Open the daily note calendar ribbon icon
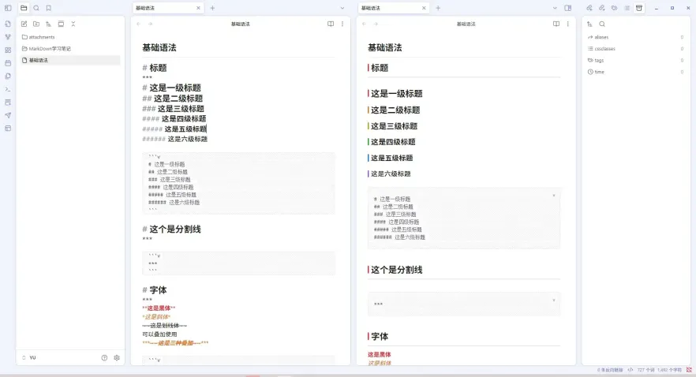Image resolution: width=696 pixels, height=377 pixels. click(x=8, y=63)
